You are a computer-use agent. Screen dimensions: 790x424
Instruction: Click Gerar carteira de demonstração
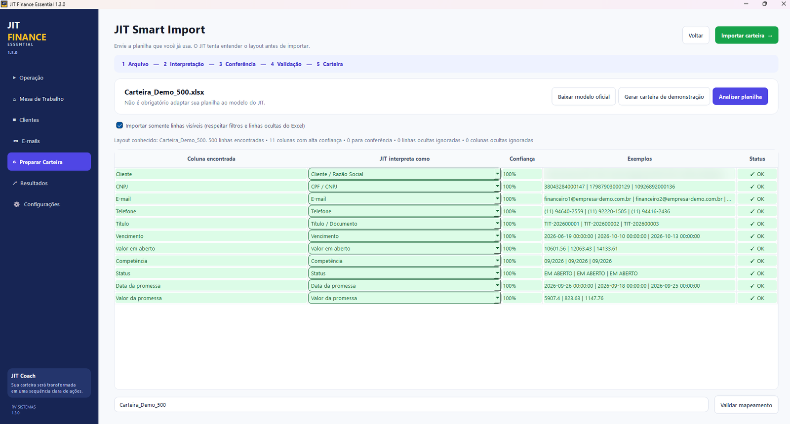tap(664, 97)
